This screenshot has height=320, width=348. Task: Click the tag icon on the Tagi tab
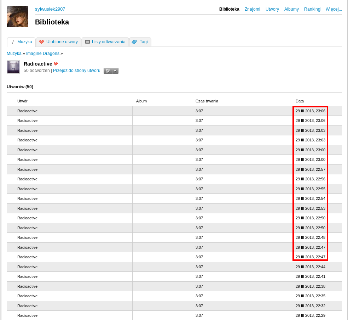[134, 42]
